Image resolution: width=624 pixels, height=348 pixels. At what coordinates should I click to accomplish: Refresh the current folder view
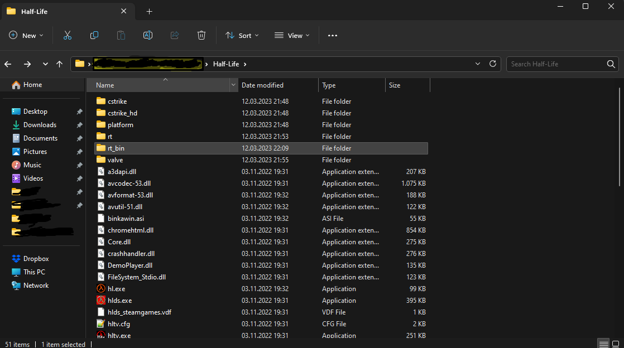[x=493, y=64]
